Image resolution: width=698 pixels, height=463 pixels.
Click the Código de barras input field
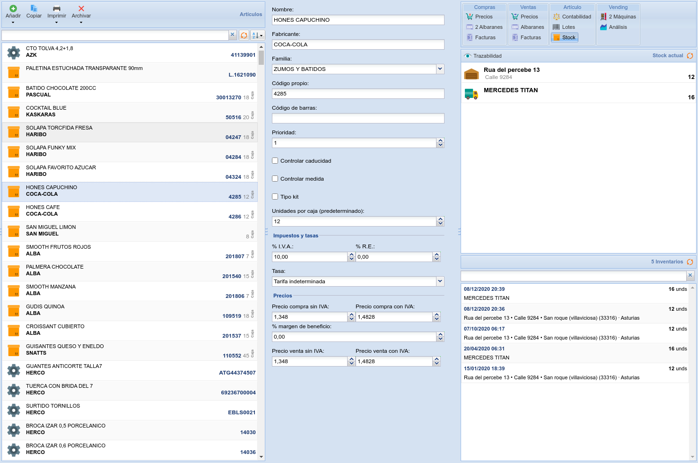(x=358, y=118)
